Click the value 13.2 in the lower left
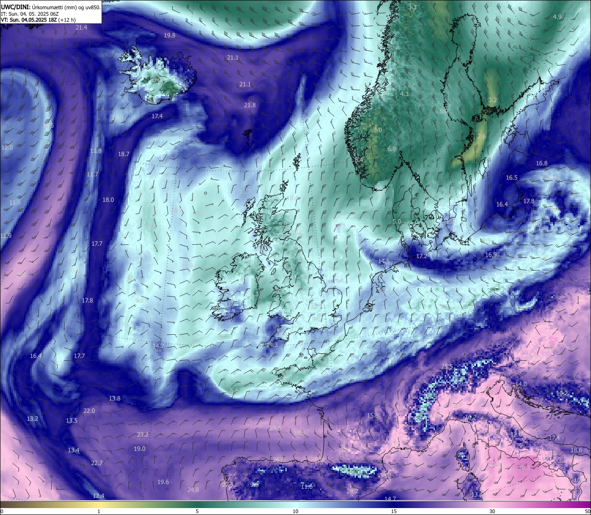 pos(32,419)
